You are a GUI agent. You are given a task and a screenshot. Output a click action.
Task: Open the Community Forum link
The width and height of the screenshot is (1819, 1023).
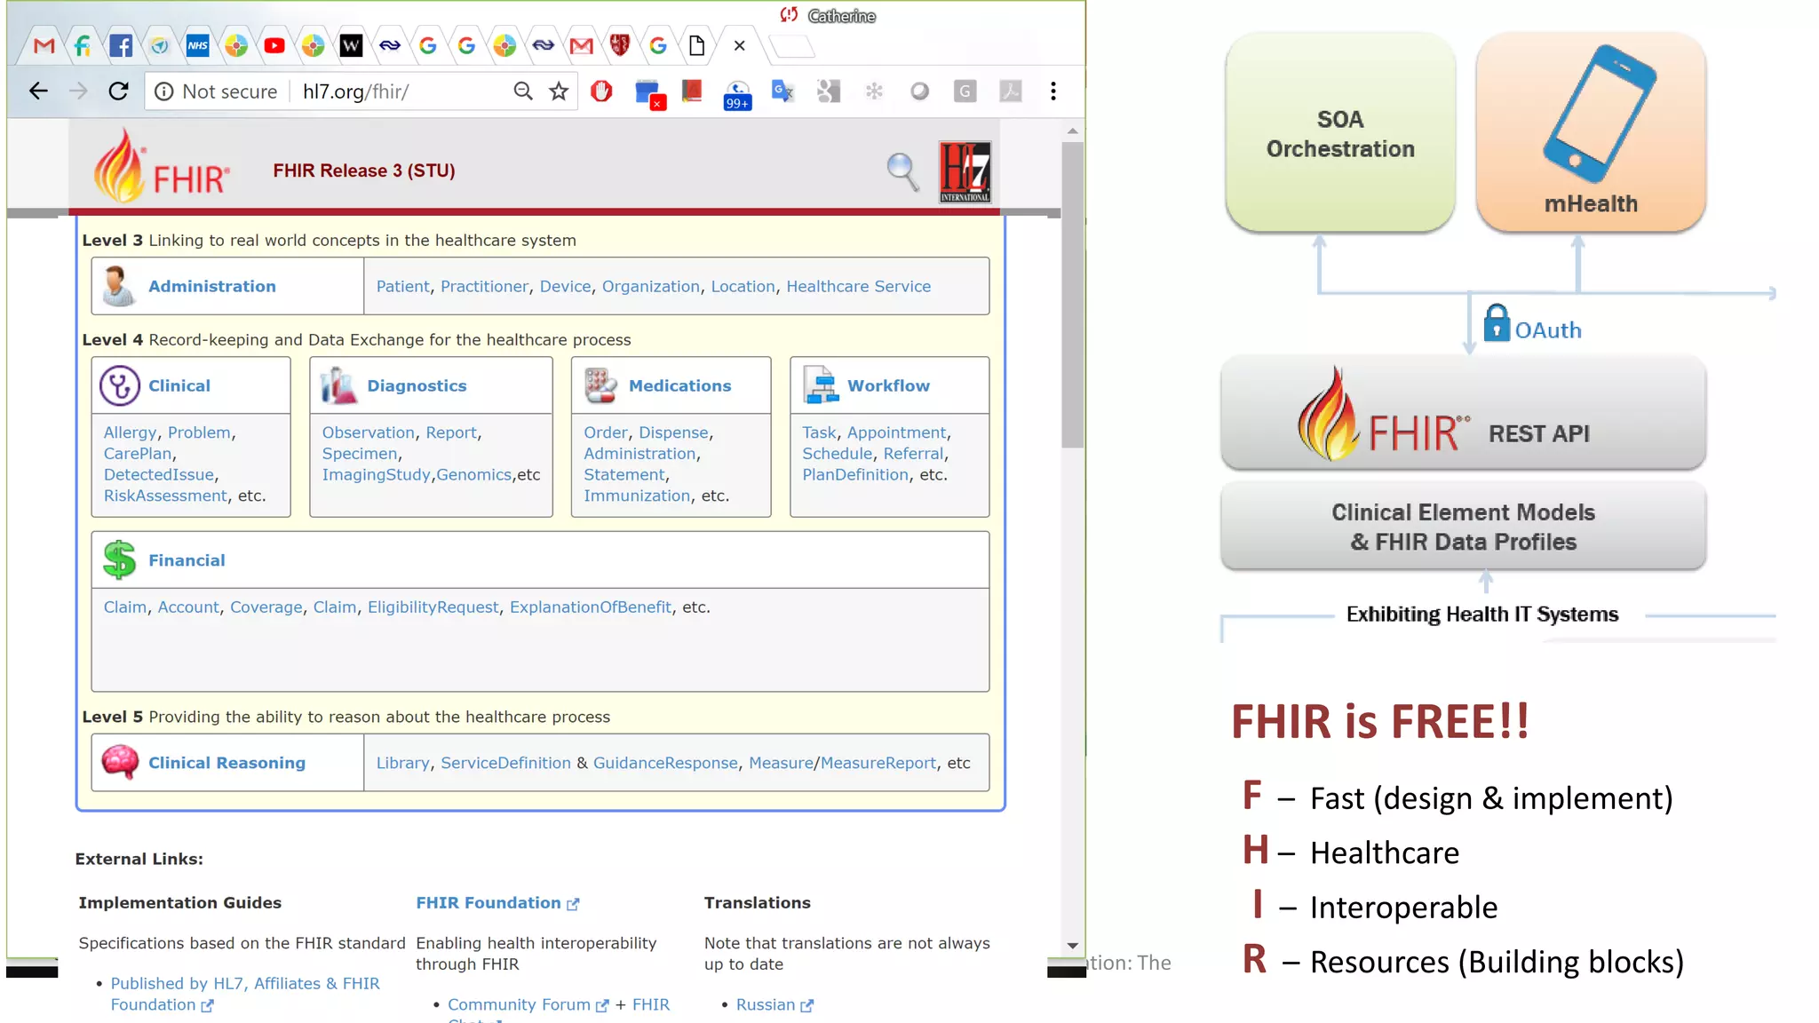[x=528, y=1004]
